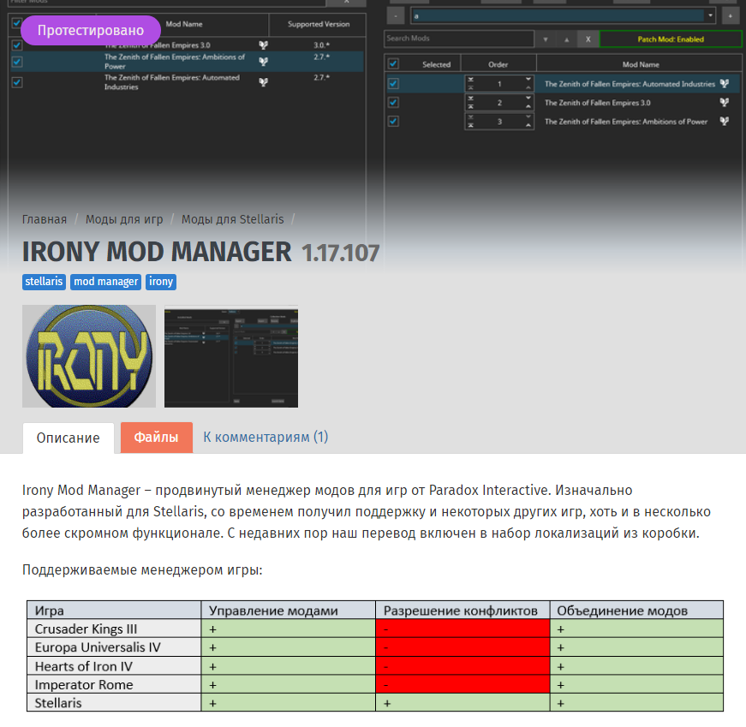Uncheck left-list Zenith of Fallen Empires 3.0
The width and height of the screenshot is (746, 727).
[17, 45]
